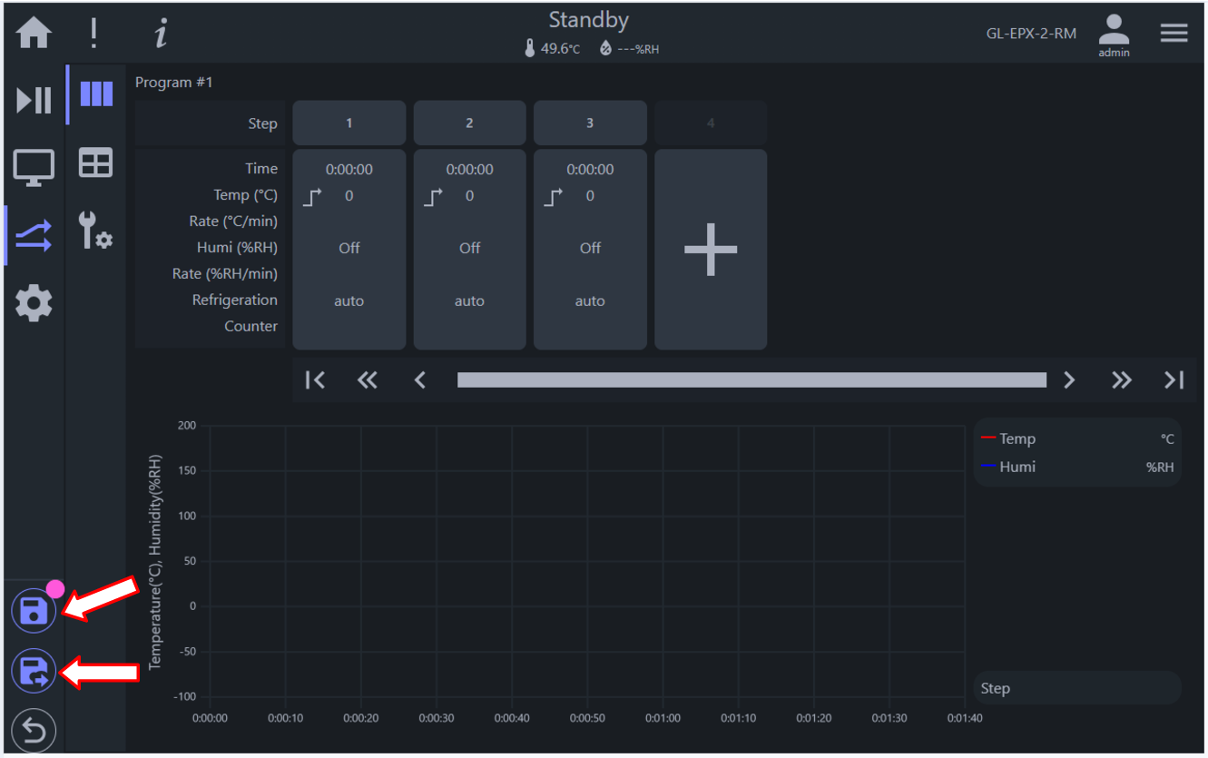Open the admin user account icon
Screen dimensions: 1208x758
tap(1114, 34)
